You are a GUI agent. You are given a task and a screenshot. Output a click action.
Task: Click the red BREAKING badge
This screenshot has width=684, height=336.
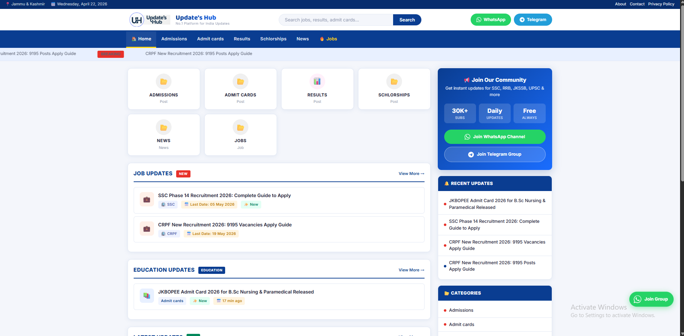pyautogui.click(x=111, y=54)
